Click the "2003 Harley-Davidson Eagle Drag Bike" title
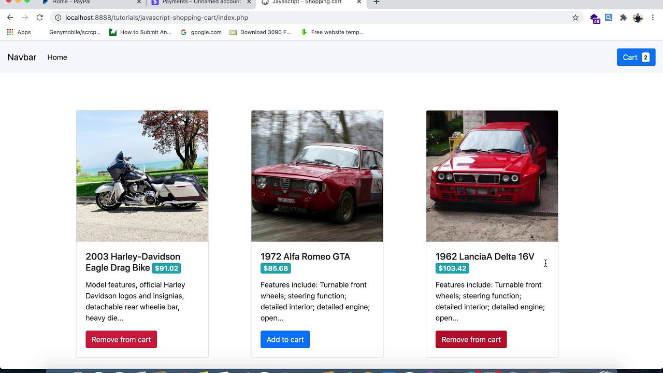 point(133,262)
